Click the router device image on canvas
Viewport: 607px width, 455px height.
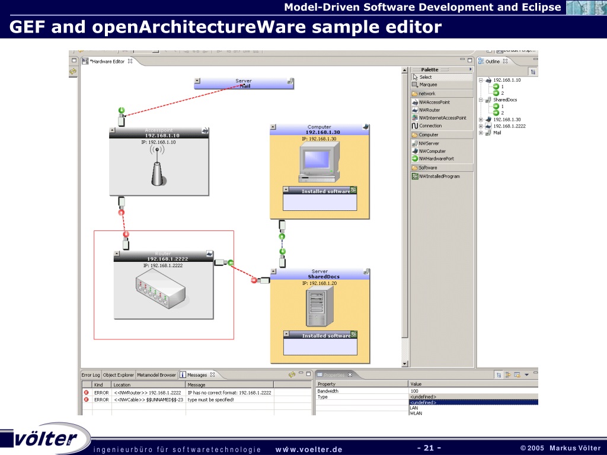[x=161, y=289]
